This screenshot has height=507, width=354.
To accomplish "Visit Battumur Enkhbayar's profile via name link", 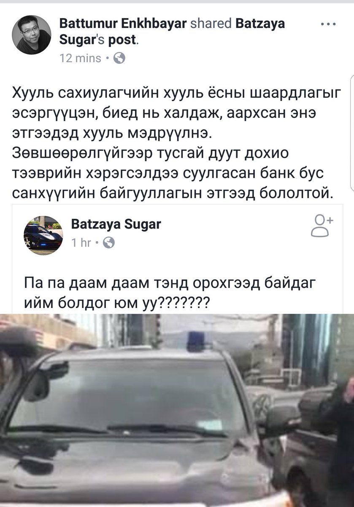I will pos(123,23).
